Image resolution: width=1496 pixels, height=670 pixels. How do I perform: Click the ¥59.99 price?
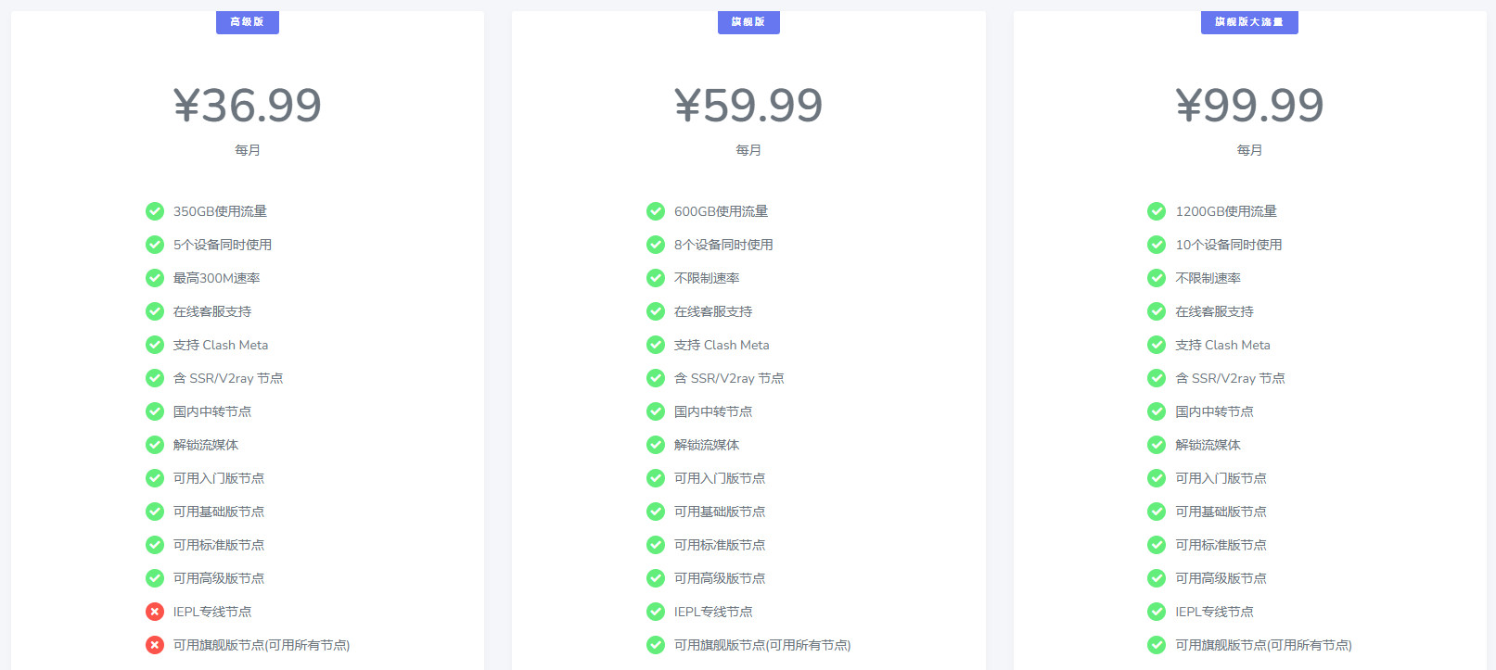[748, 105]
